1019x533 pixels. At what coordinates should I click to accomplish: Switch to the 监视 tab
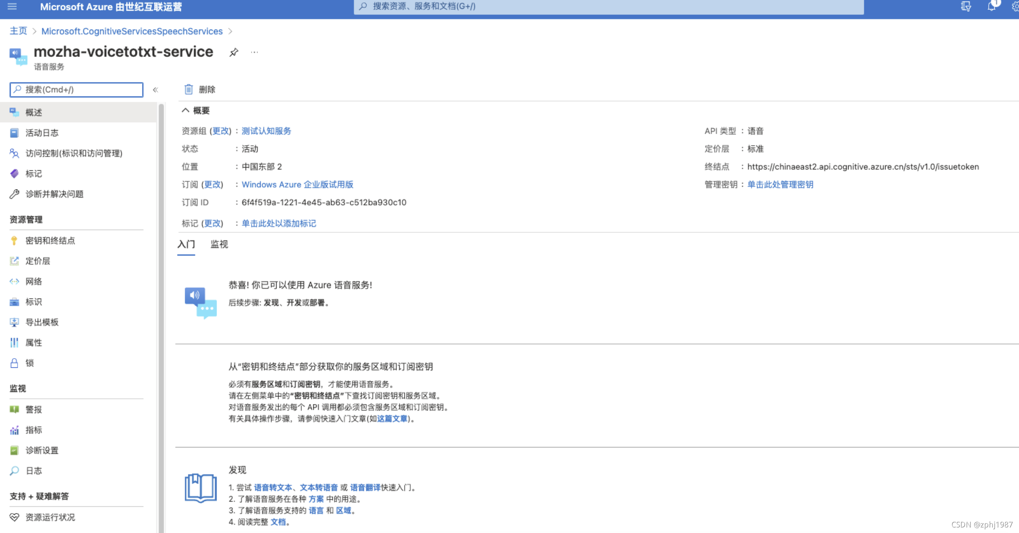(219, 244)
